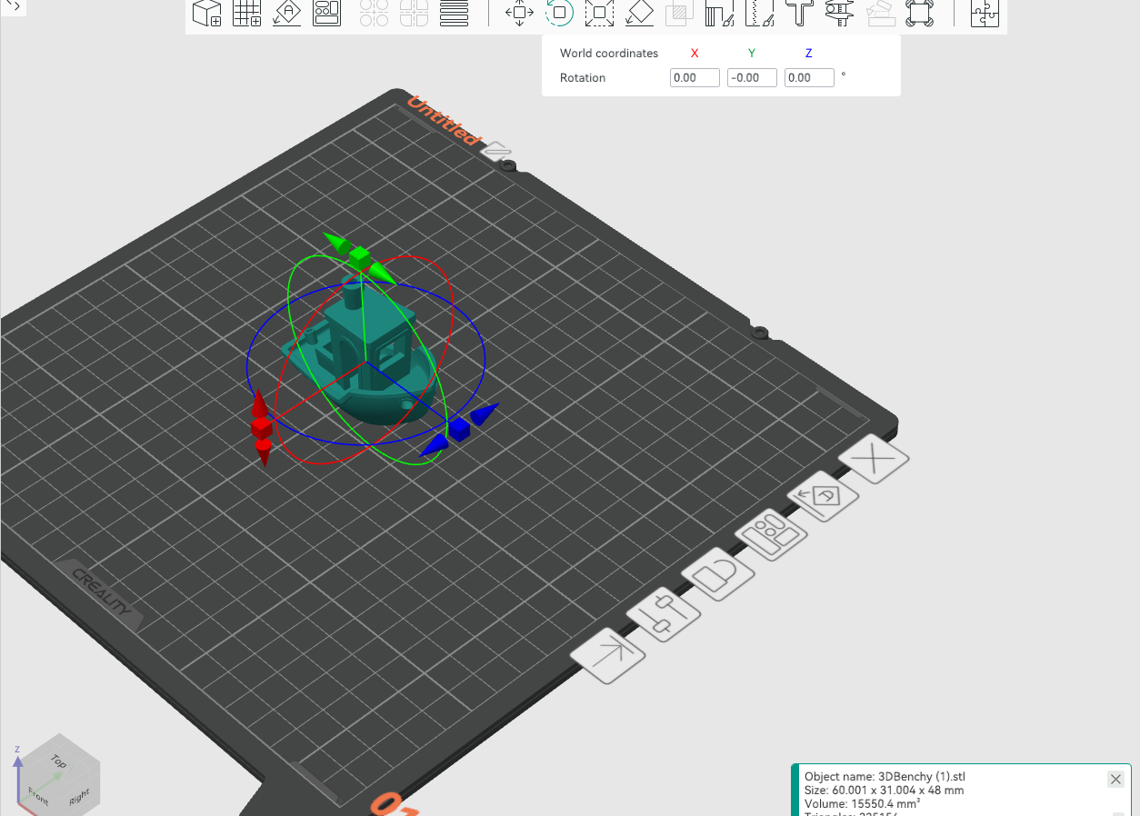1140x816 pixels.
Task: Click the "Object name: 3DBenchy (1).stl" text
Action: pyautogui.click(x=885, y=777)
